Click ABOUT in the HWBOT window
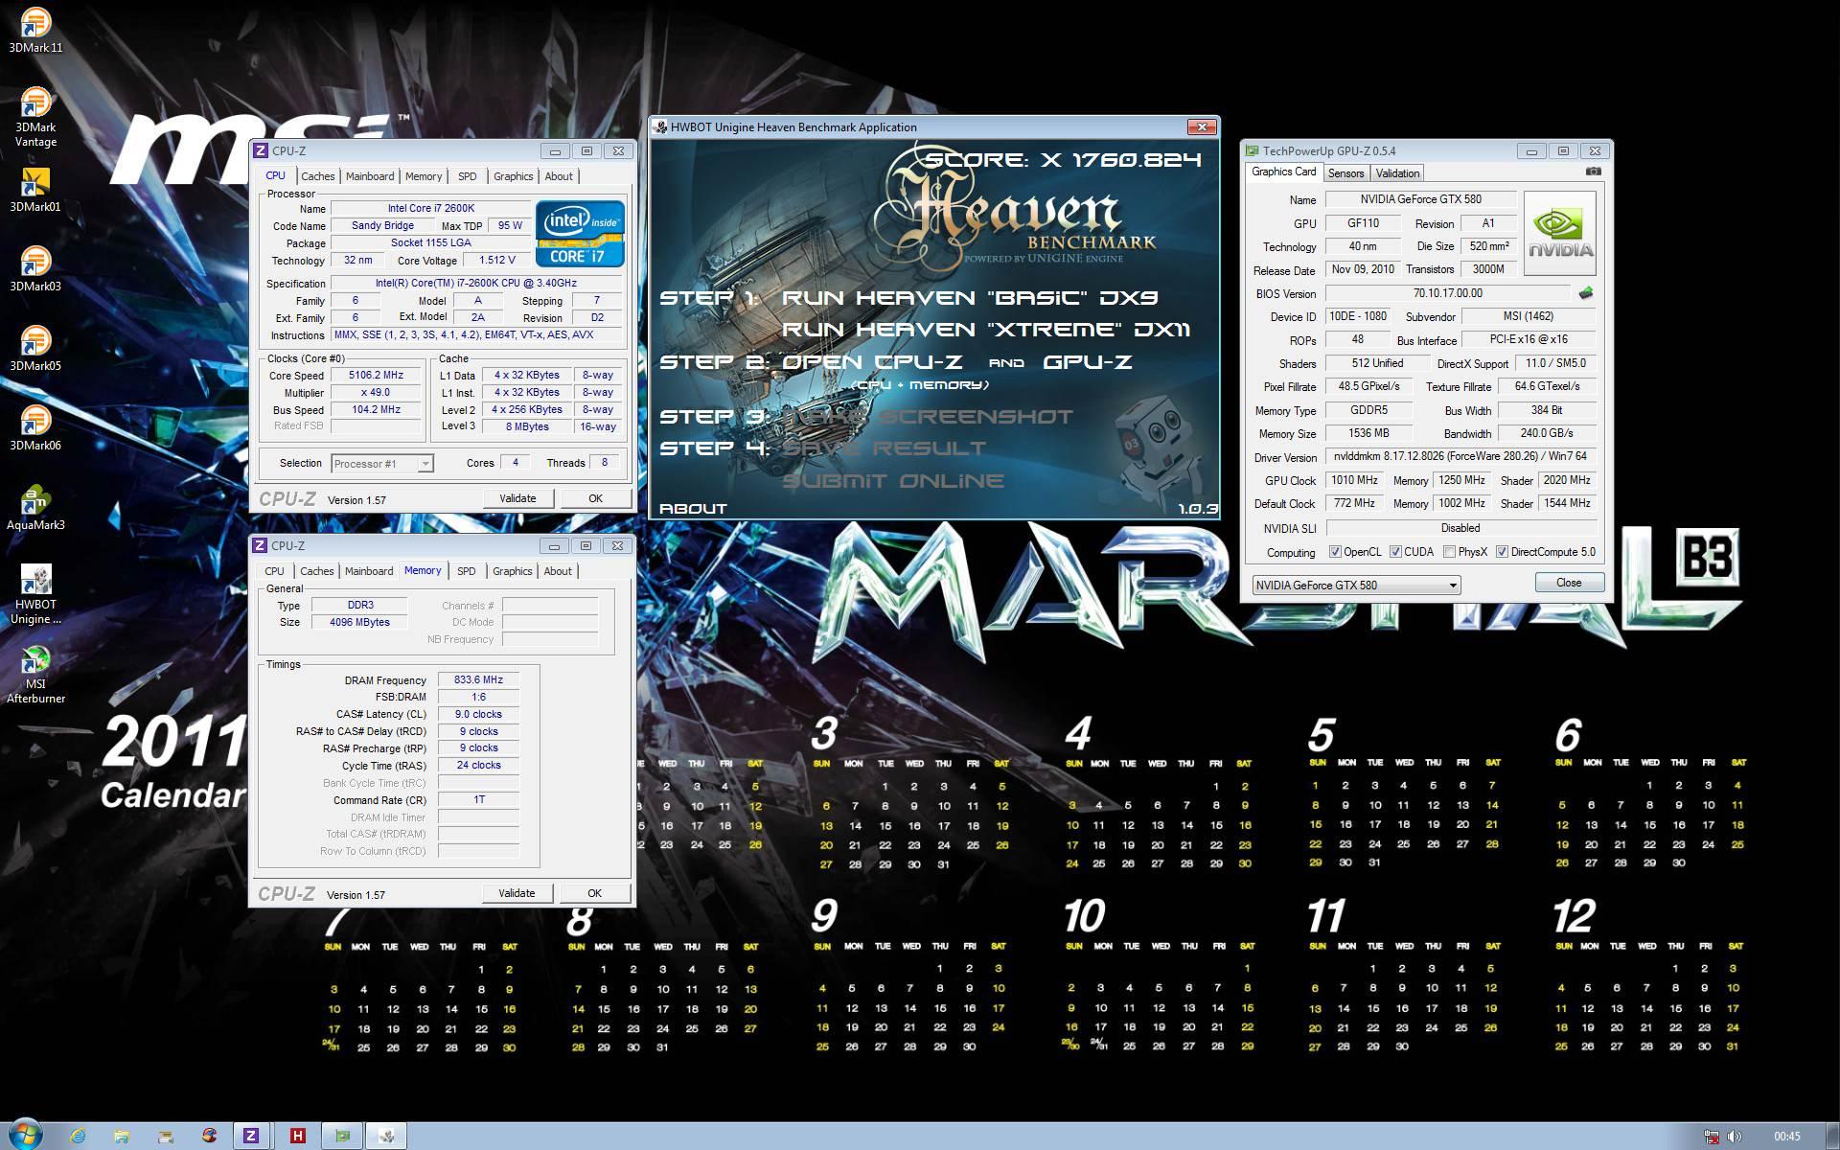 [694, 508]
